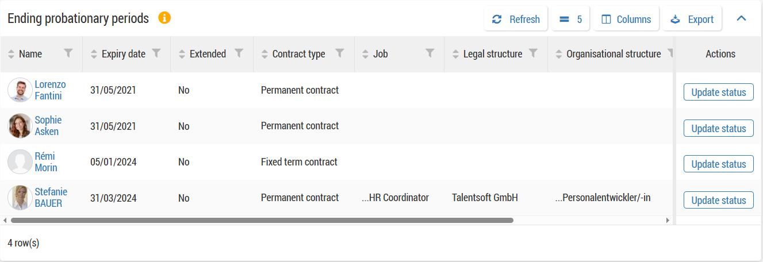Sort by Name using arrows icon

11,54
